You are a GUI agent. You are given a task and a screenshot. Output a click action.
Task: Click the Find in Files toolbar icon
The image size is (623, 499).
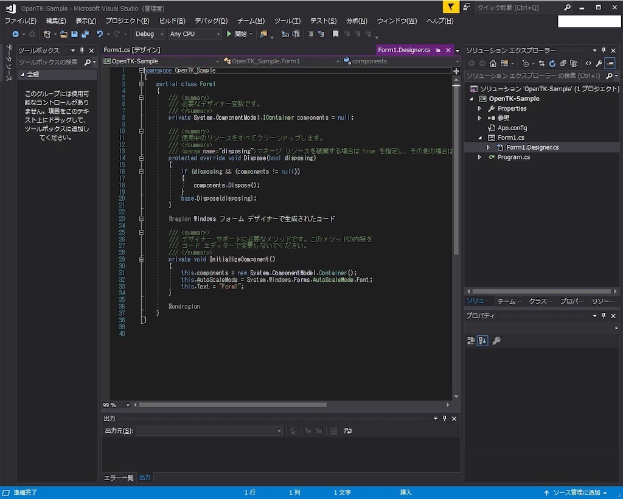(x=263, y=34)
